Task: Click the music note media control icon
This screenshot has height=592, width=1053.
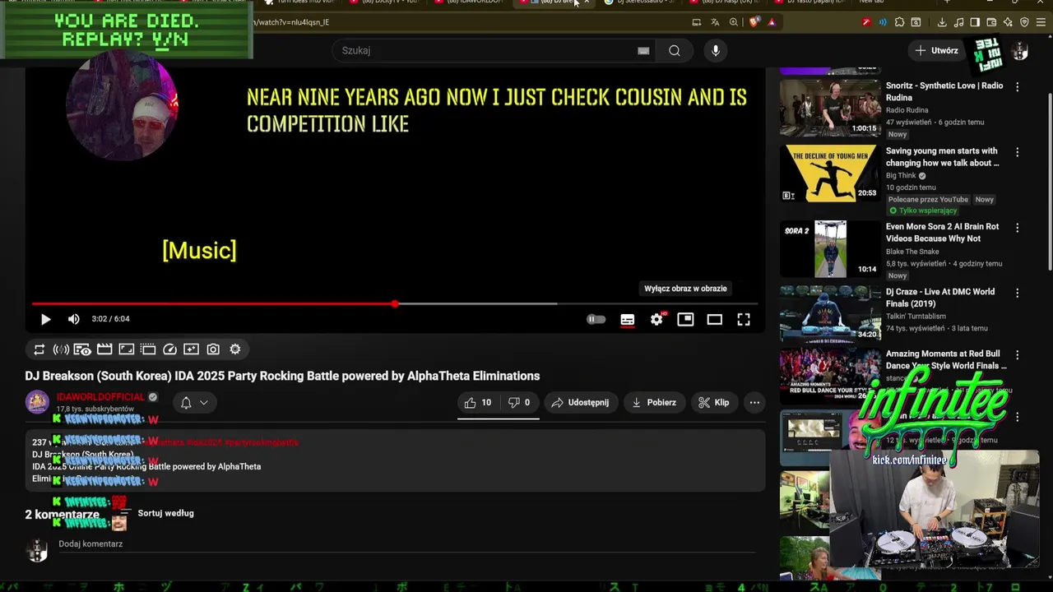Action: 958,22
